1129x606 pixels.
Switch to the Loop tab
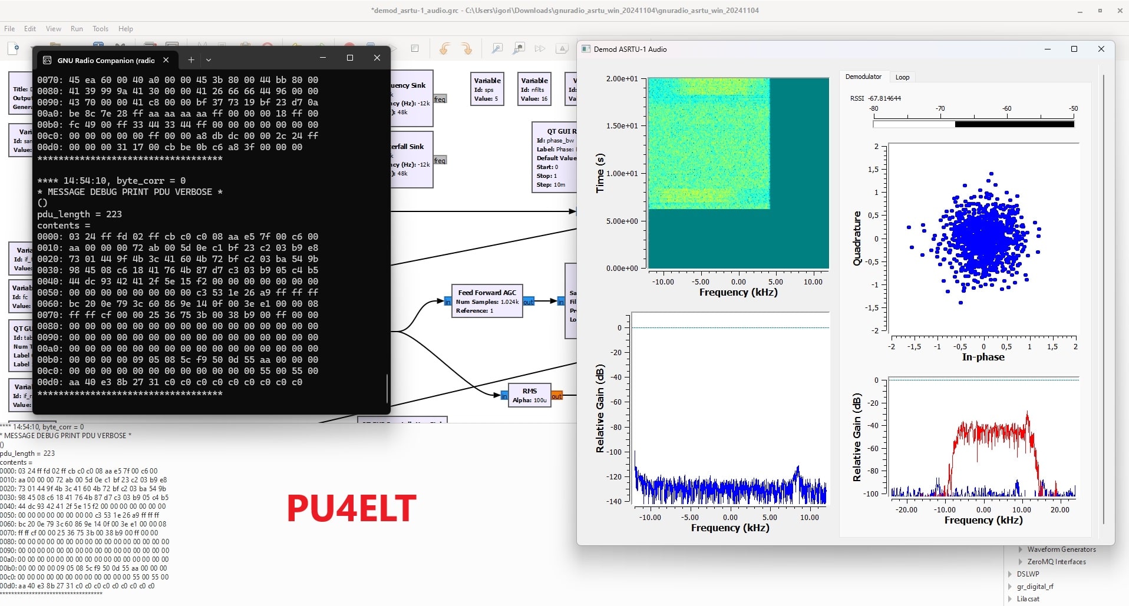tap(902, 77)
